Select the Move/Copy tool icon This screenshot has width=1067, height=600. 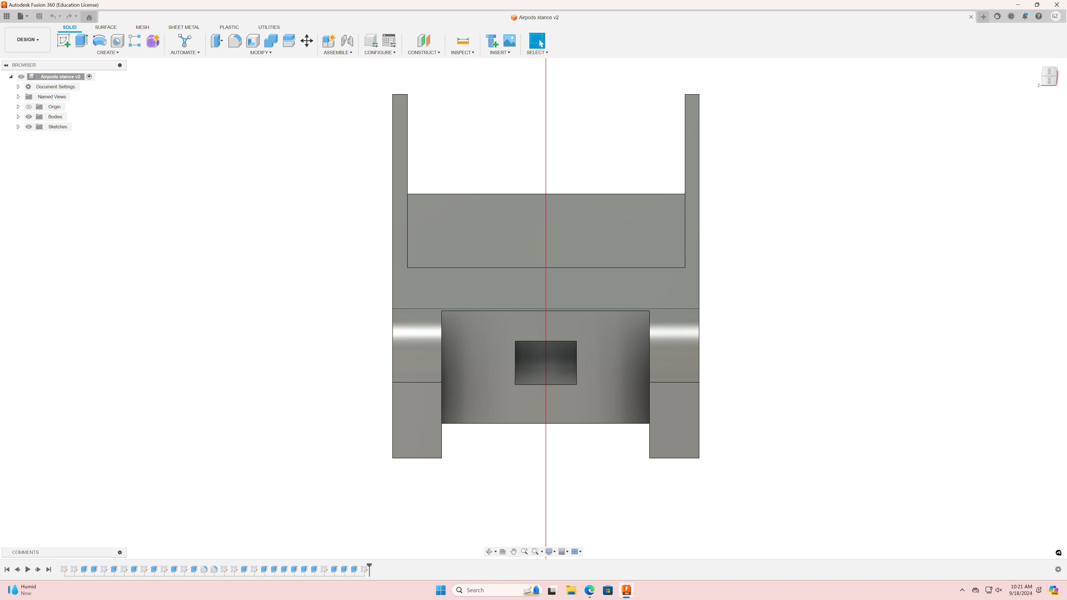tap(306, 41)
